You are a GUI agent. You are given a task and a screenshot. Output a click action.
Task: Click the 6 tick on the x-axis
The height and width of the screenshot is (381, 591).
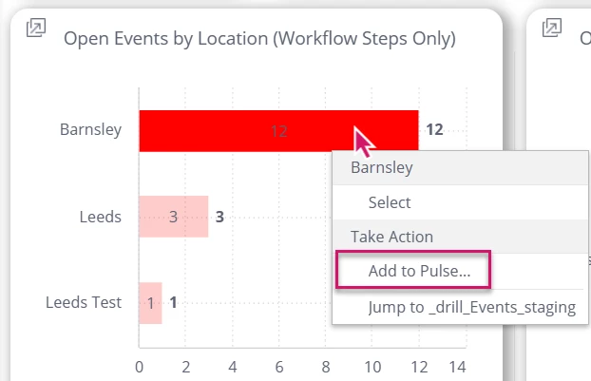(279, 367)
